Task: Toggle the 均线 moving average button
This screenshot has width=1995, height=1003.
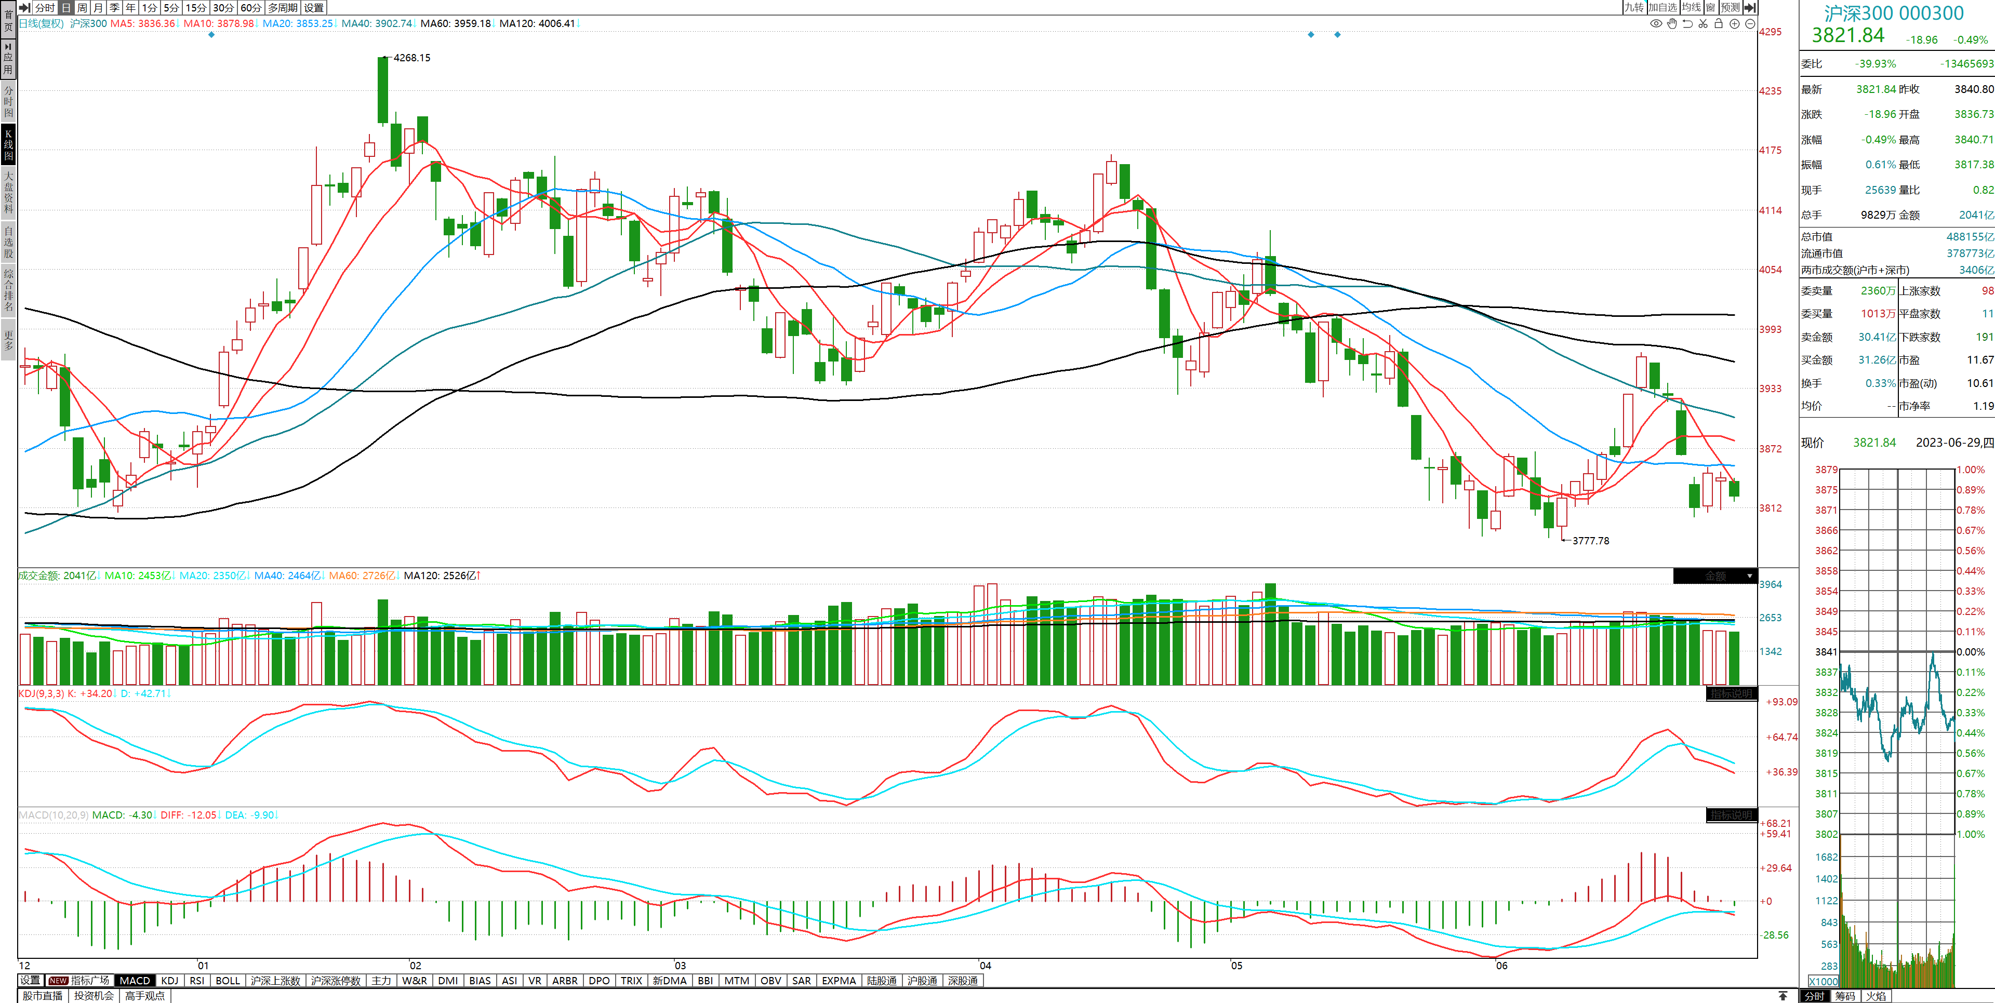Action: coord(1692,7)
